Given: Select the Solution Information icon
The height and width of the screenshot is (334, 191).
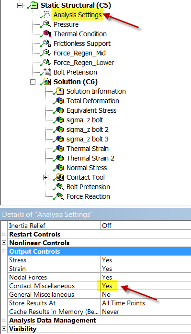Looking at the screenshot, I should (x=60, y=91).
